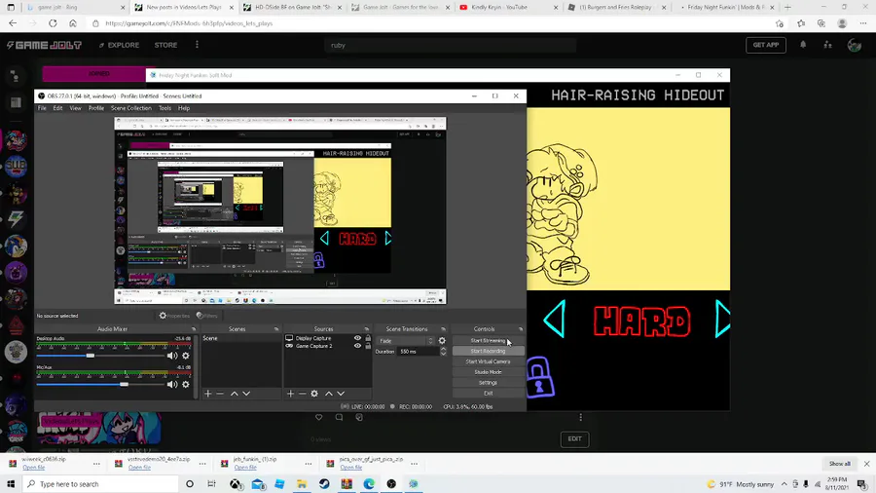Open OBS File menu
The width and height of the screenshot is (876, 493).
tap(42, 108)
